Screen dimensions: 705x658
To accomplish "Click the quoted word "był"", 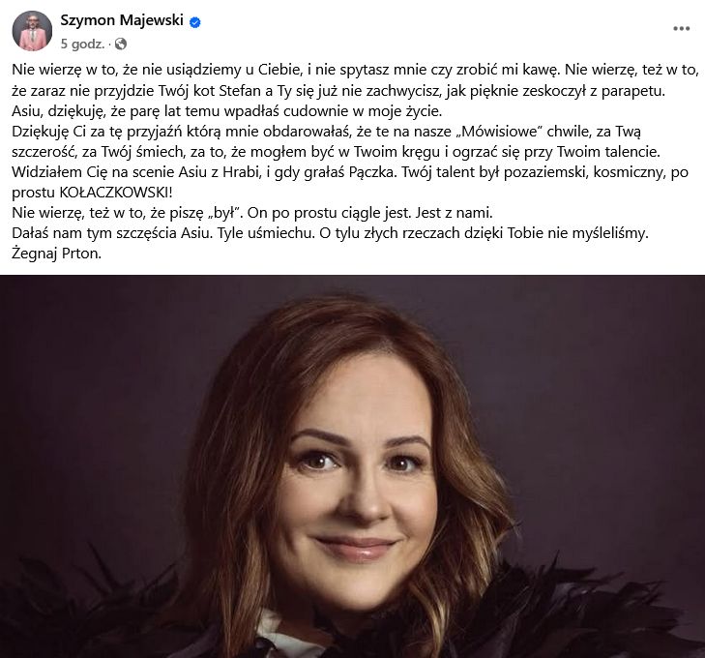I will click(x=224, y=213).
